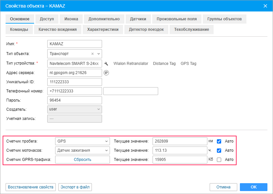
Task: Open the Качество вождения tab
Action: pyautogui.click(x=58, y=29)
